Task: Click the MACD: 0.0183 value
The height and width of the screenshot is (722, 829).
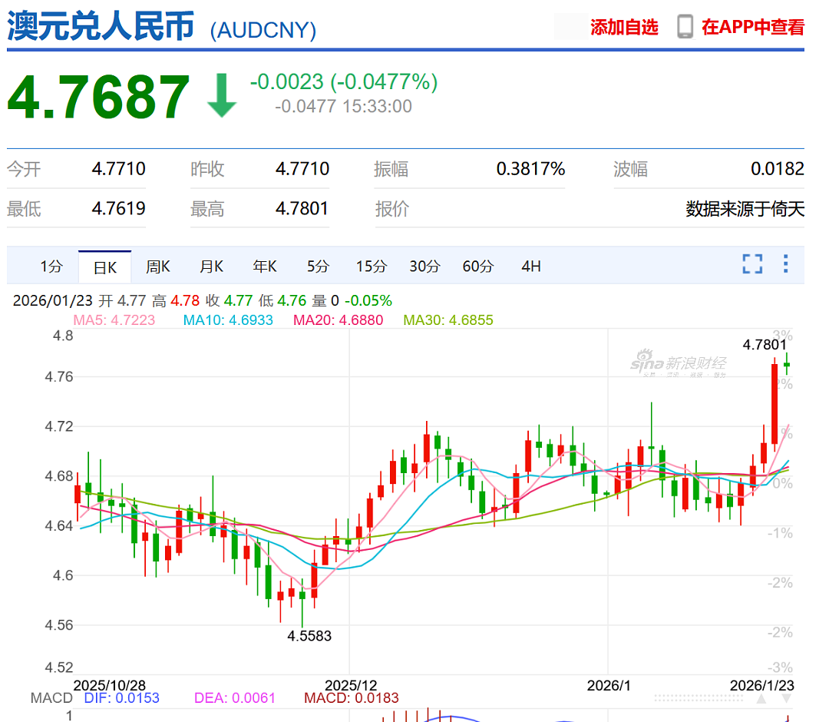Action: tap(352, 698)
